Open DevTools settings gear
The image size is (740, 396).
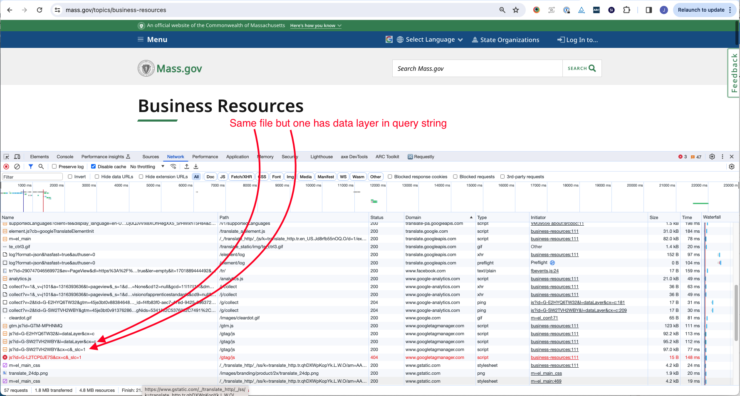(x=712, y=157)
